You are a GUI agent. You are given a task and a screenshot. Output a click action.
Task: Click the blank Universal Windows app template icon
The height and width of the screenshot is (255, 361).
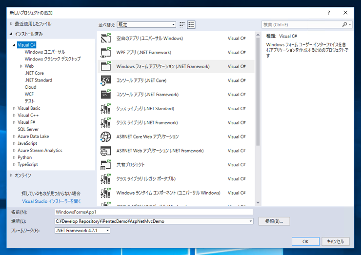point(106,38)
